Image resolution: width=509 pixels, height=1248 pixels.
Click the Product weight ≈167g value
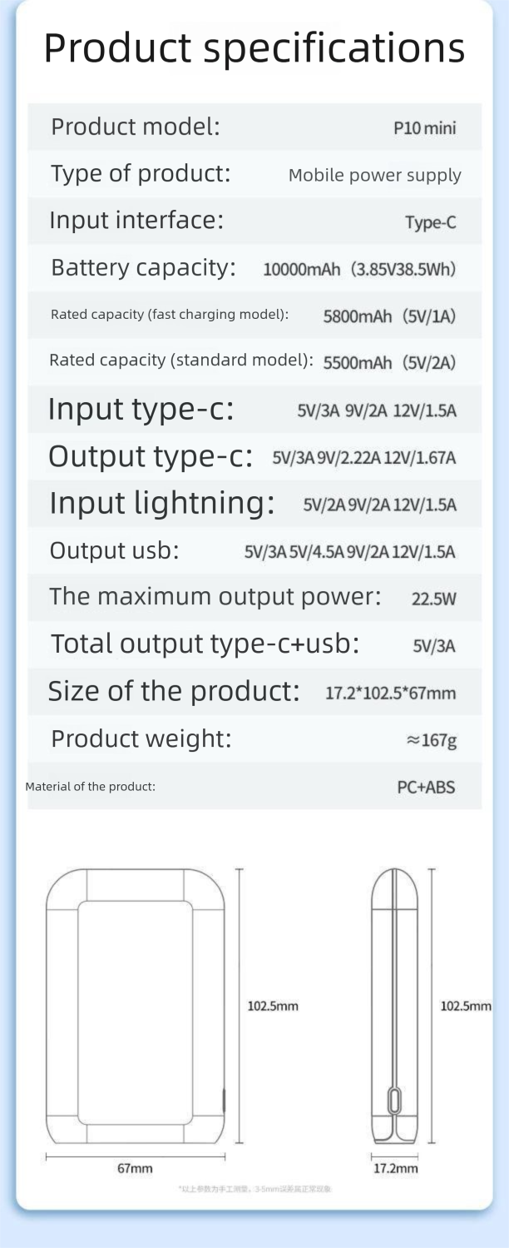(x=431, y=740)
